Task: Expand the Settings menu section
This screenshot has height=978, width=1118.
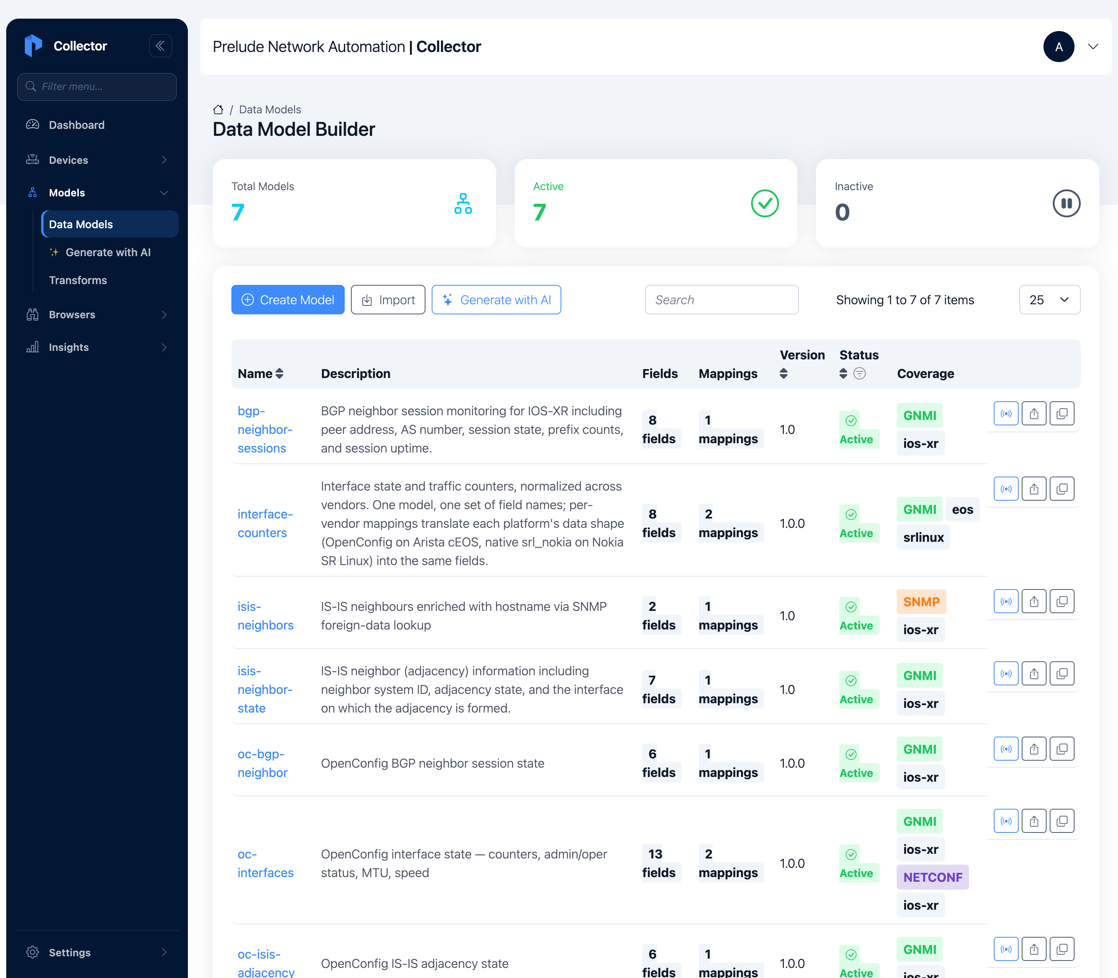Action: [x=97, y=953]
